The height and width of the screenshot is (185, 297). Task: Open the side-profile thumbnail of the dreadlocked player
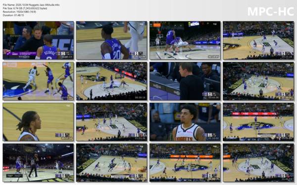pos(38,122)
